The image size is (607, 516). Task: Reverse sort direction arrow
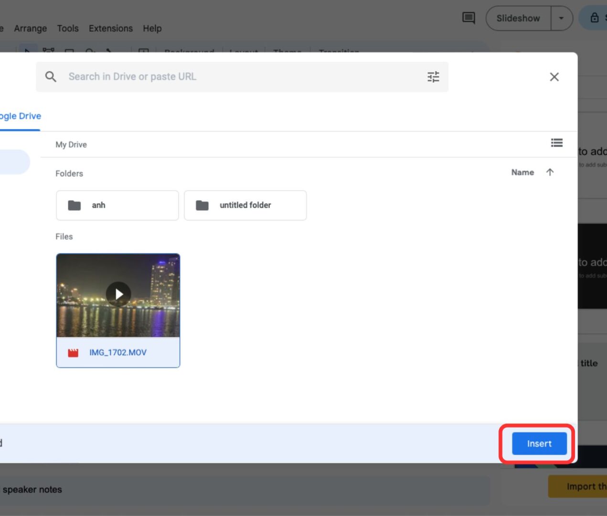[x=550, y=172]
